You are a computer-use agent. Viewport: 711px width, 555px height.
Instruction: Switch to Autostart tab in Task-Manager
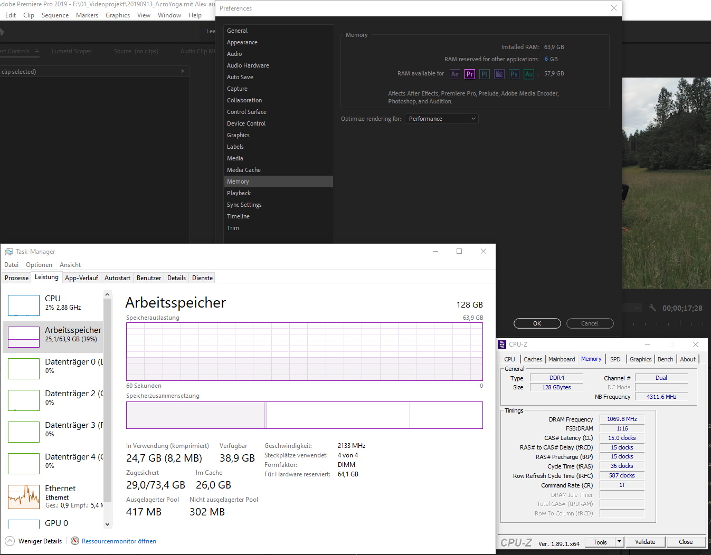click(117, 278)
